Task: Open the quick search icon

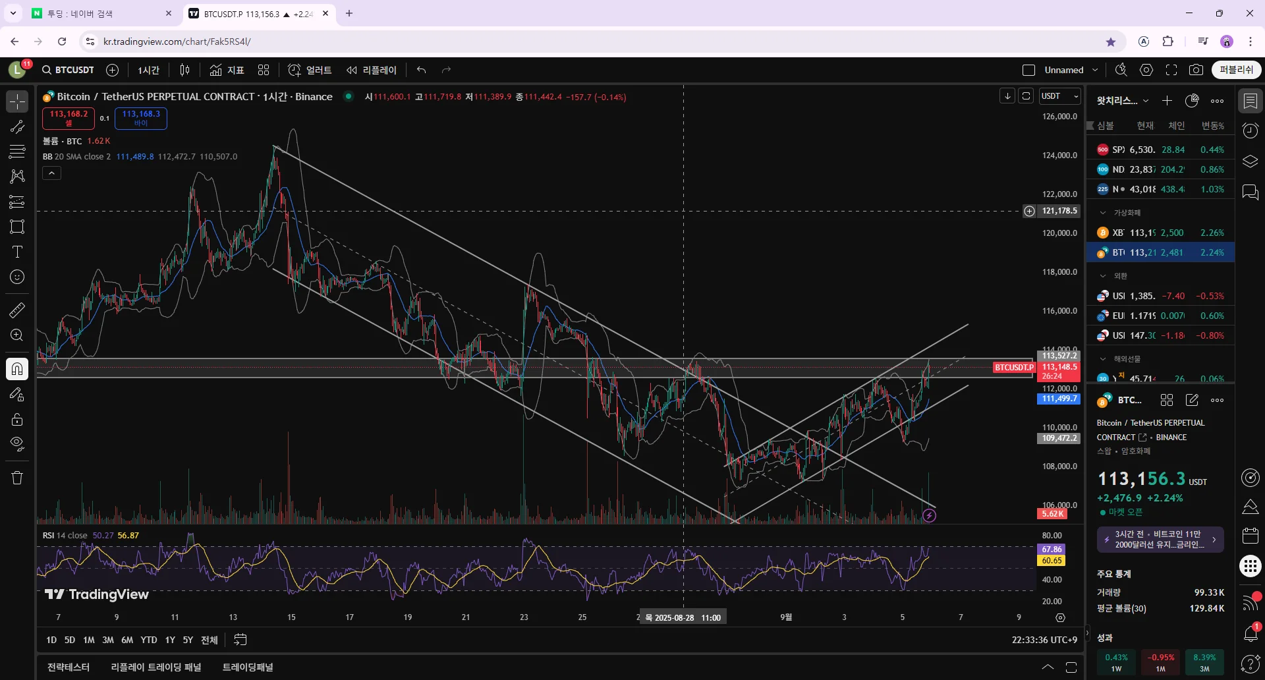Action: click(1121, 70)
